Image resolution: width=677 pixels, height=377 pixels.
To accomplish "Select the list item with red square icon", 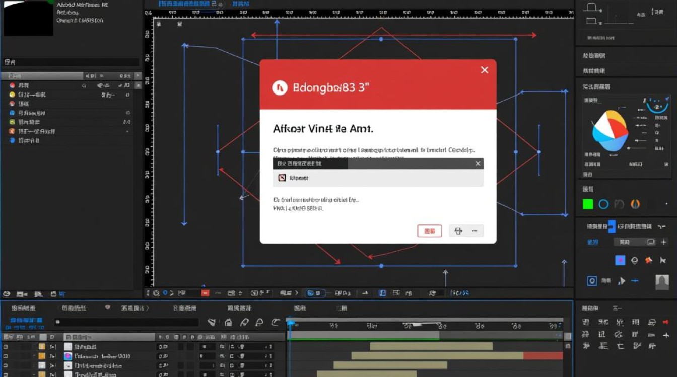I will [378, 178].
